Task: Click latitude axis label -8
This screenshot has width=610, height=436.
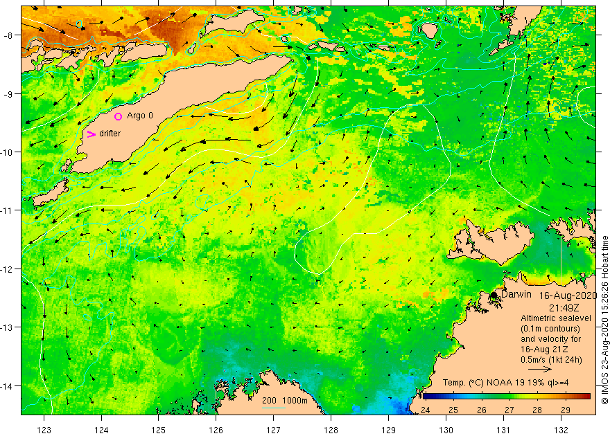Action: pos(8,36)
